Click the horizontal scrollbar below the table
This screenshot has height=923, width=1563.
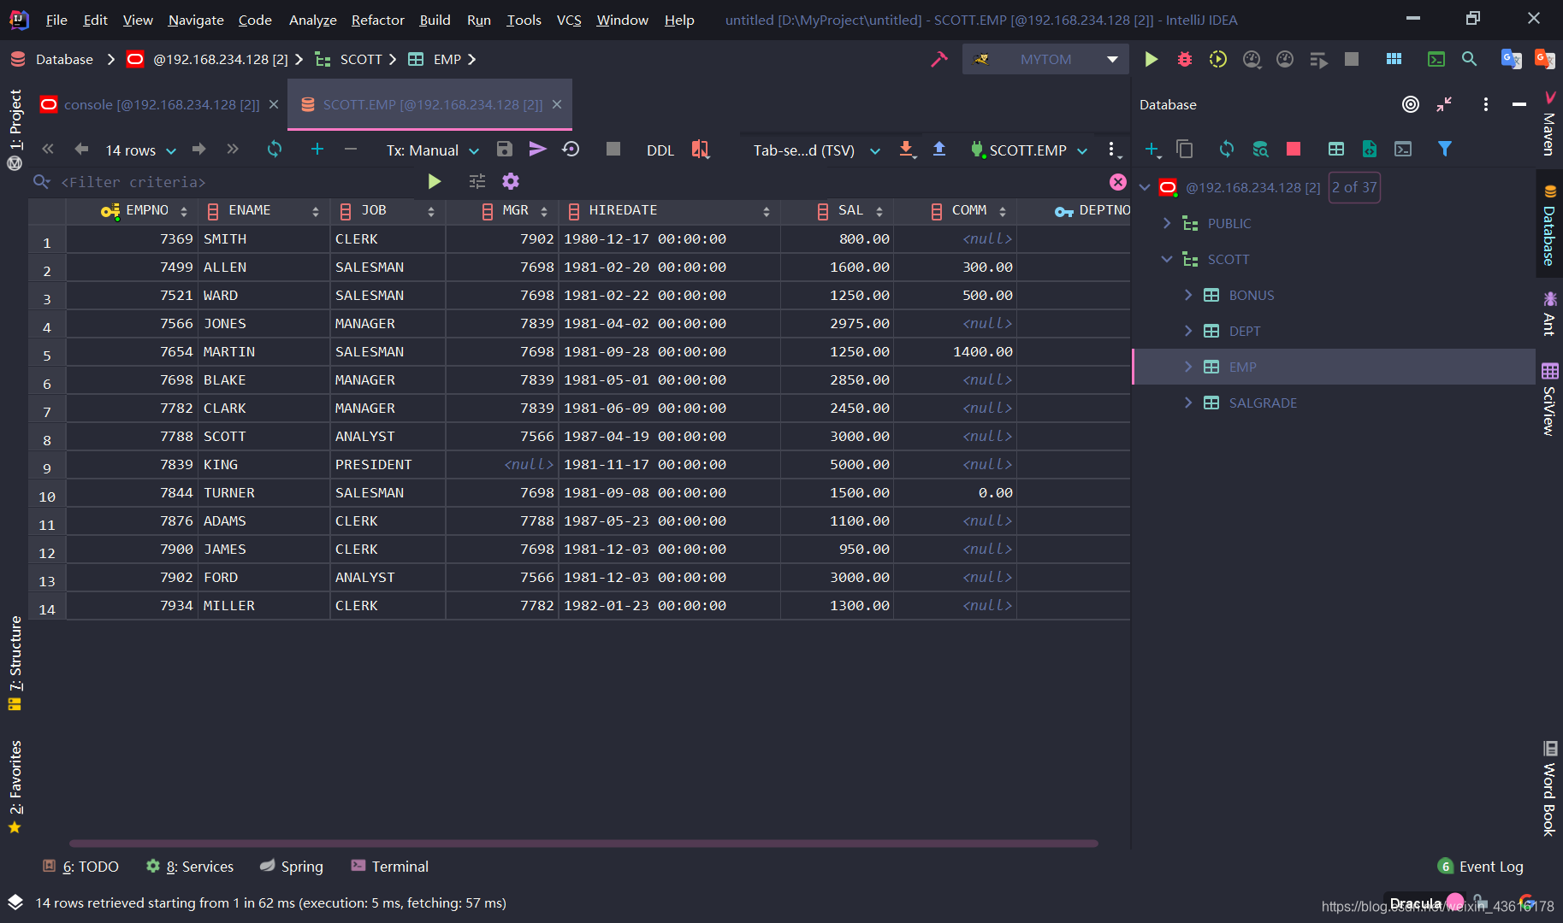pos(583,844)
